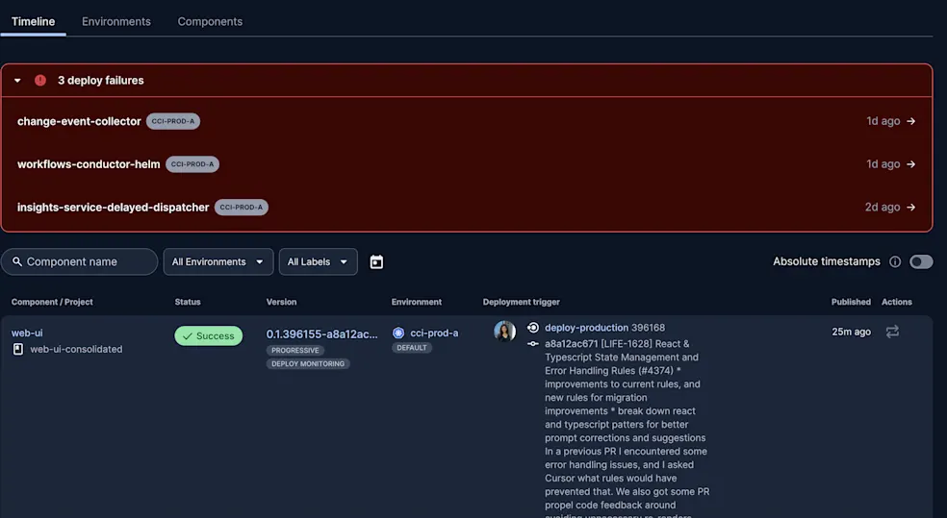
Task: Click the arrow on the workflows-conductor-helm row
Action: (x=910, y=164)
